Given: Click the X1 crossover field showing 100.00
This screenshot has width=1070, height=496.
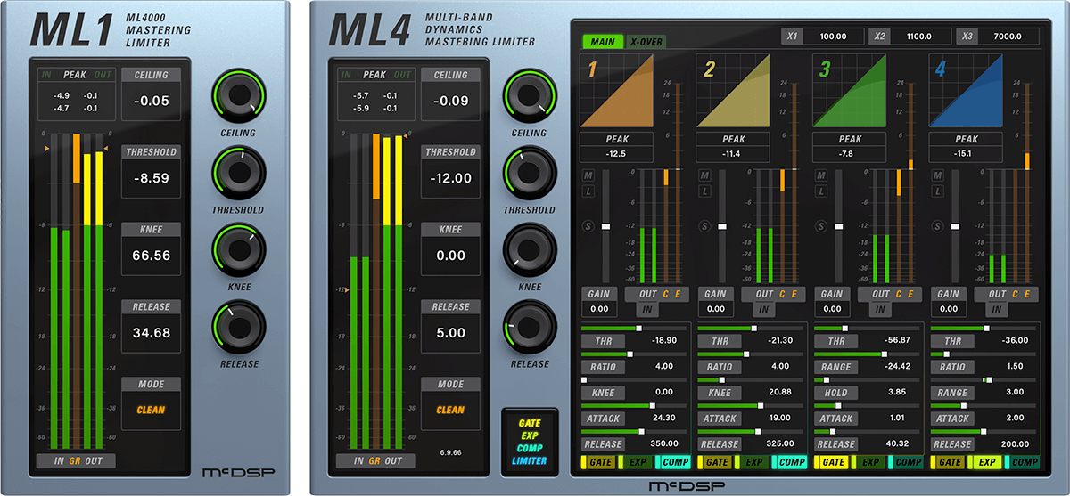Looking at the screenshot, I should [833, 37].
